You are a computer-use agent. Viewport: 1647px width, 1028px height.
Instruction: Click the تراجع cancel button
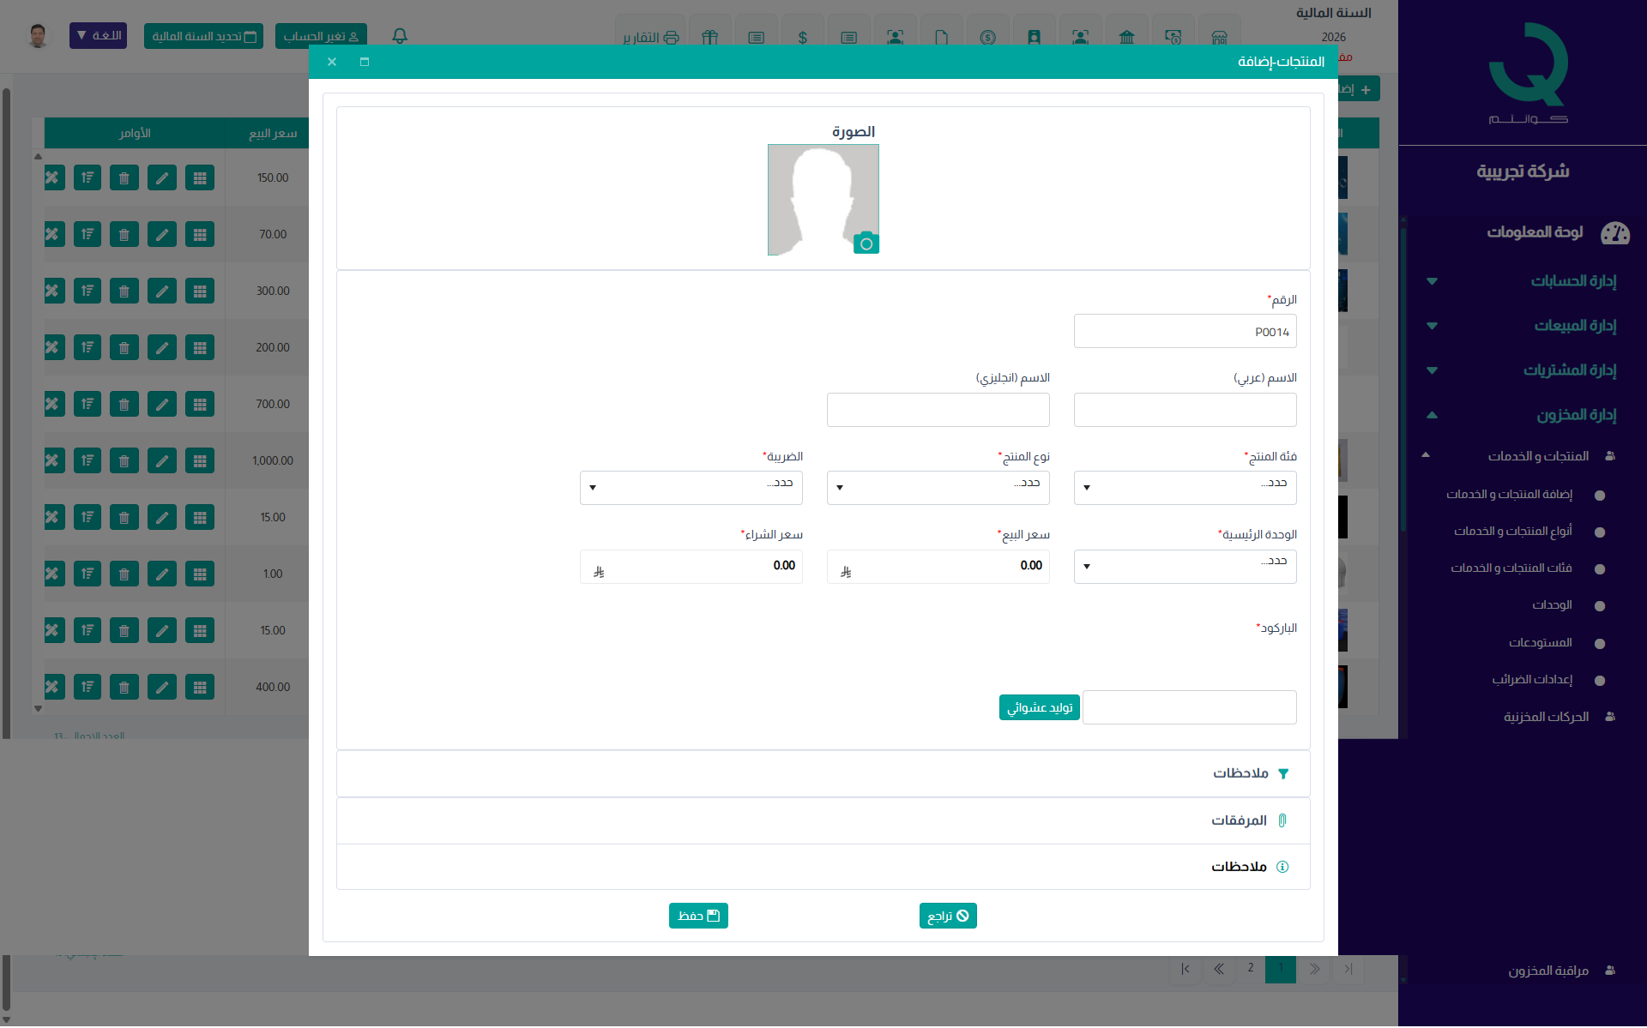click(x=947, y=916)
